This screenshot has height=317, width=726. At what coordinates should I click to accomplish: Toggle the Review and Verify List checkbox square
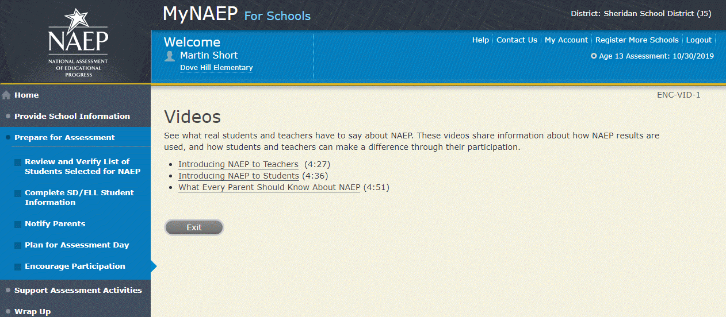click(18, 163)
